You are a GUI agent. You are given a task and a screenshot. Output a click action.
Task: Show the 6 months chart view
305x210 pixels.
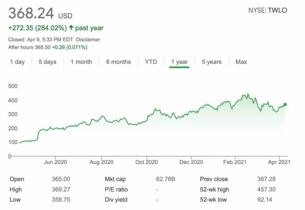coord(119,62)
